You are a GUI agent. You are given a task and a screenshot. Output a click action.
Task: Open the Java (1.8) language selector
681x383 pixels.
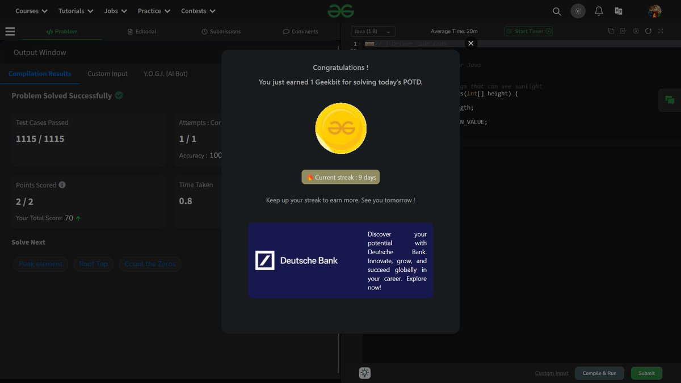(x=373, y=32)
